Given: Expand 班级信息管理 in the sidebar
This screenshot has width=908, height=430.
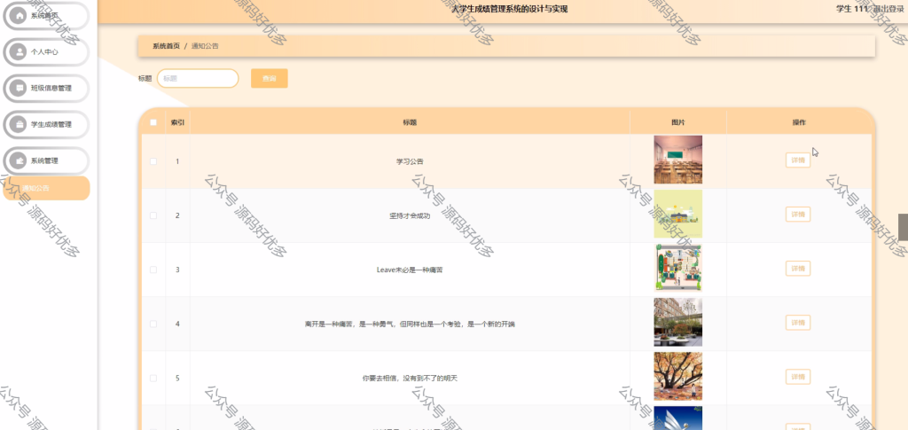Looking at the screenshot, I should [46, 89].
